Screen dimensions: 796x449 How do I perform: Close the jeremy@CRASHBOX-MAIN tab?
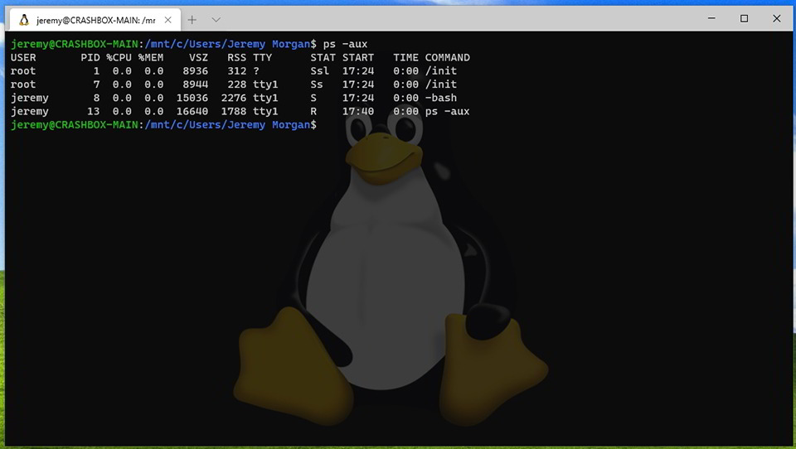click(168, 20)
